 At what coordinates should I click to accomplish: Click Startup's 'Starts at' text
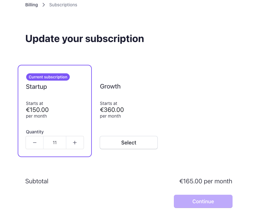click(34, 103)
